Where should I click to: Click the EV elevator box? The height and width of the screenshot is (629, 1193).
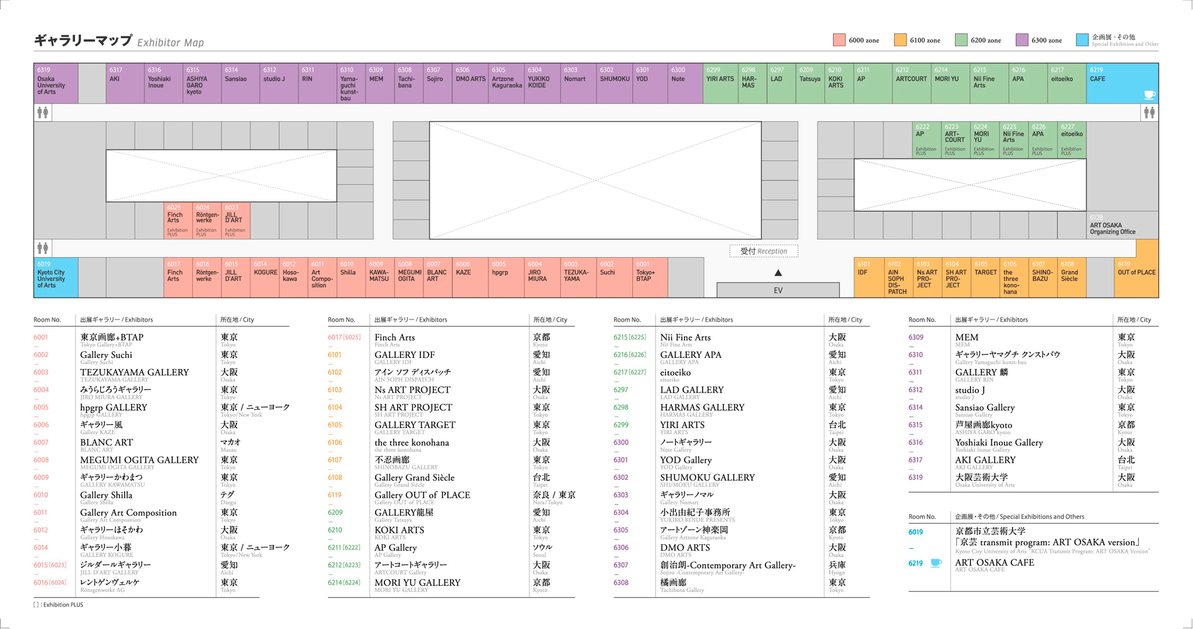point(778,290)
